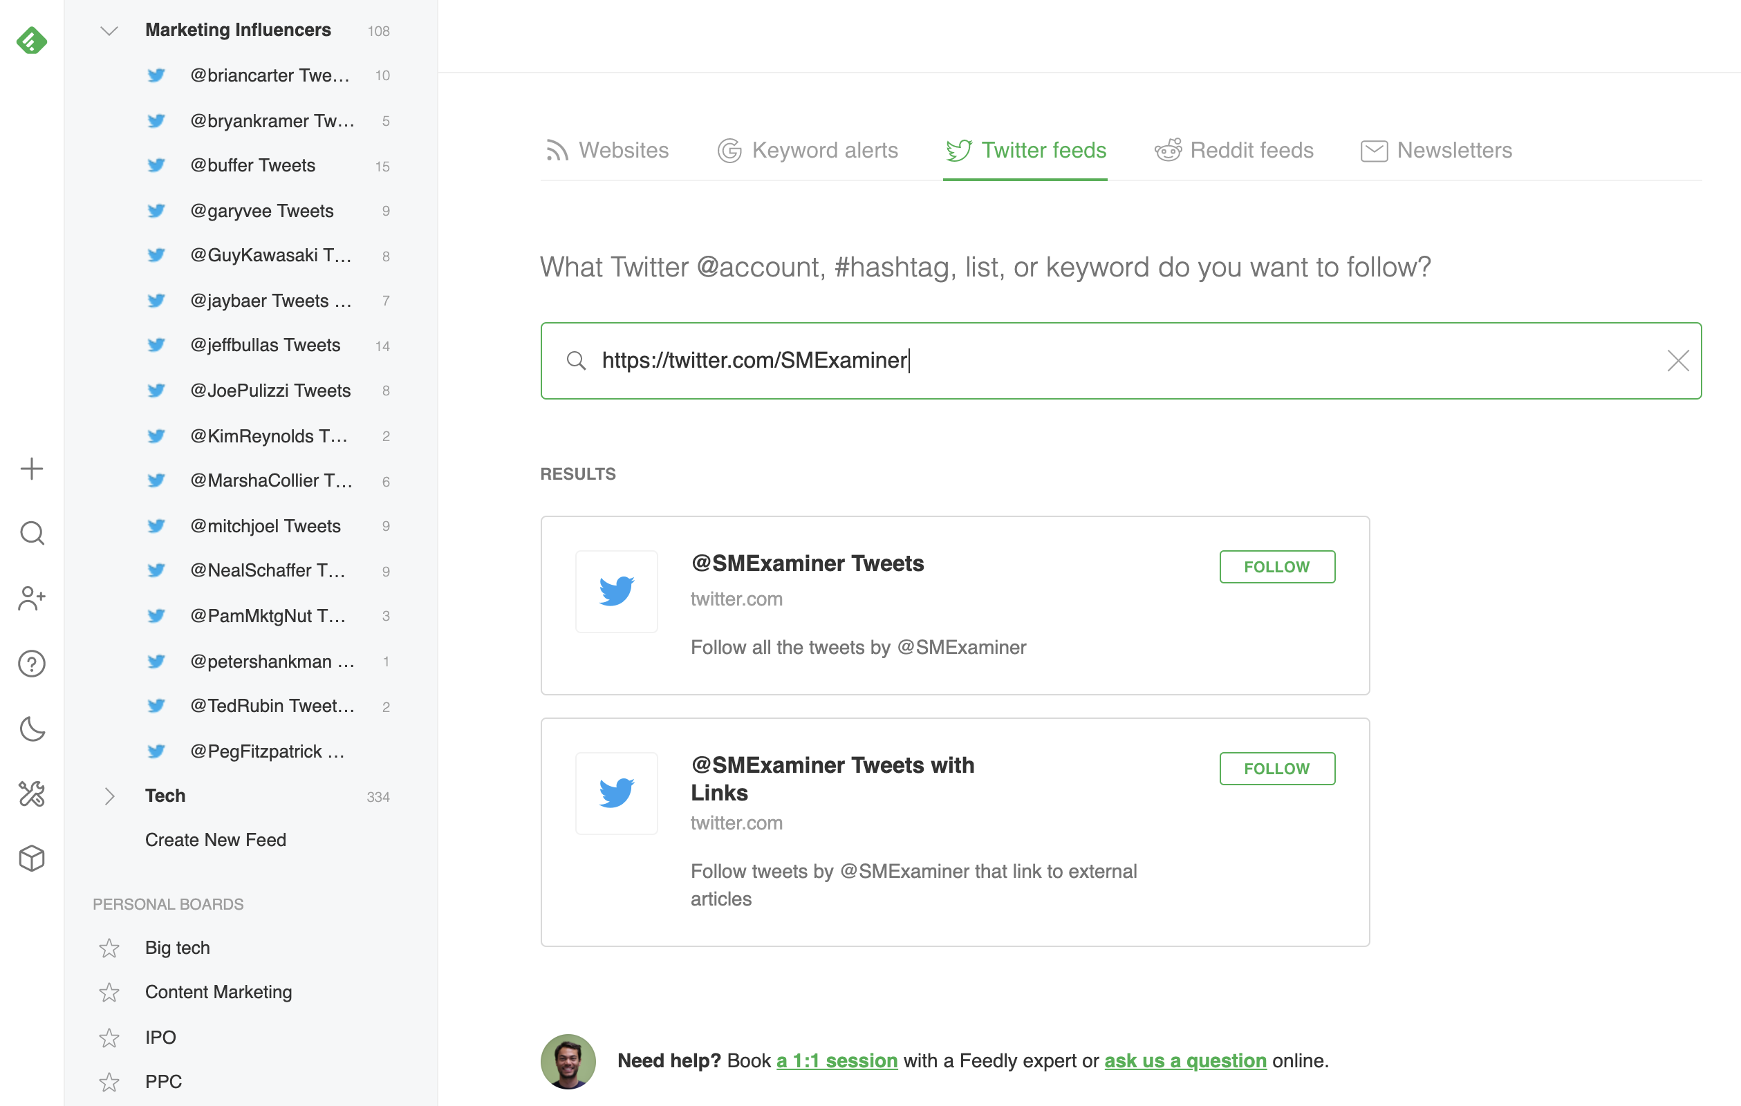Open the ask us a question link

[x=1184, y=1060]
